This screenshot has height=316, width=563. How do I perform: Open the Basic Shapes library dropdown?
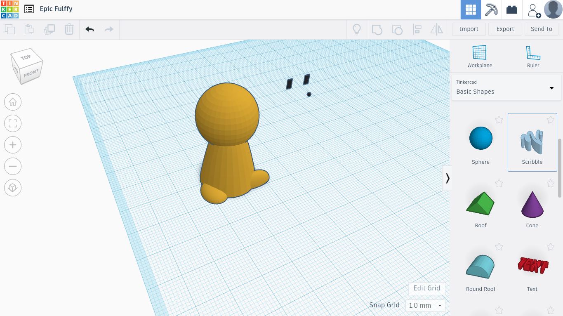(506, 87)
